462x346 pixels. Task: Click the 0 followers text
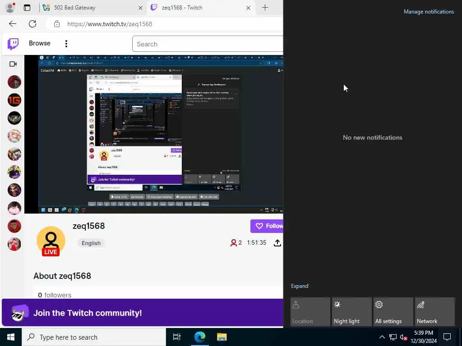point(55,295)
